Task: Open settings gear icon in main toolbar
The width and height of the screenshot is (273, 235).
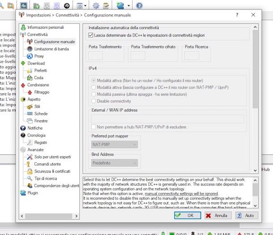Action: click(96, 6)
